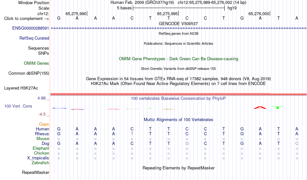Image resolution: width=307 pixels, height=180 pixels.
Task: Click the 65,275,995 ruler position
Action: tap(167, 14)
